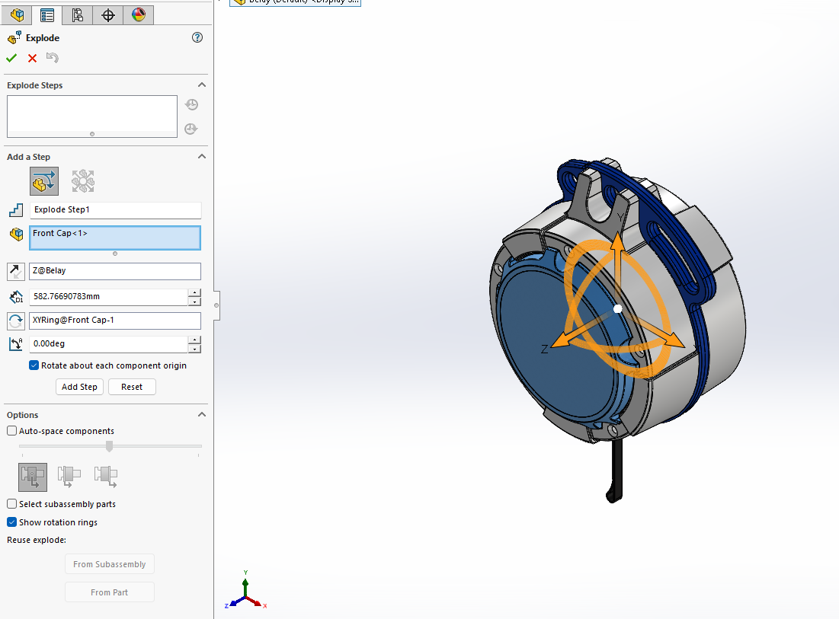Open Explode help via the question mark

point(197,37)
